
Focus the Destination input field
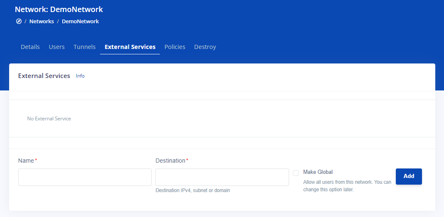(222, 177)
